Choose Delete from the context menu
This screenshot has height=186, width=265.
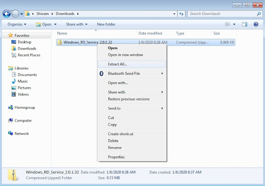tap(113, 141)
